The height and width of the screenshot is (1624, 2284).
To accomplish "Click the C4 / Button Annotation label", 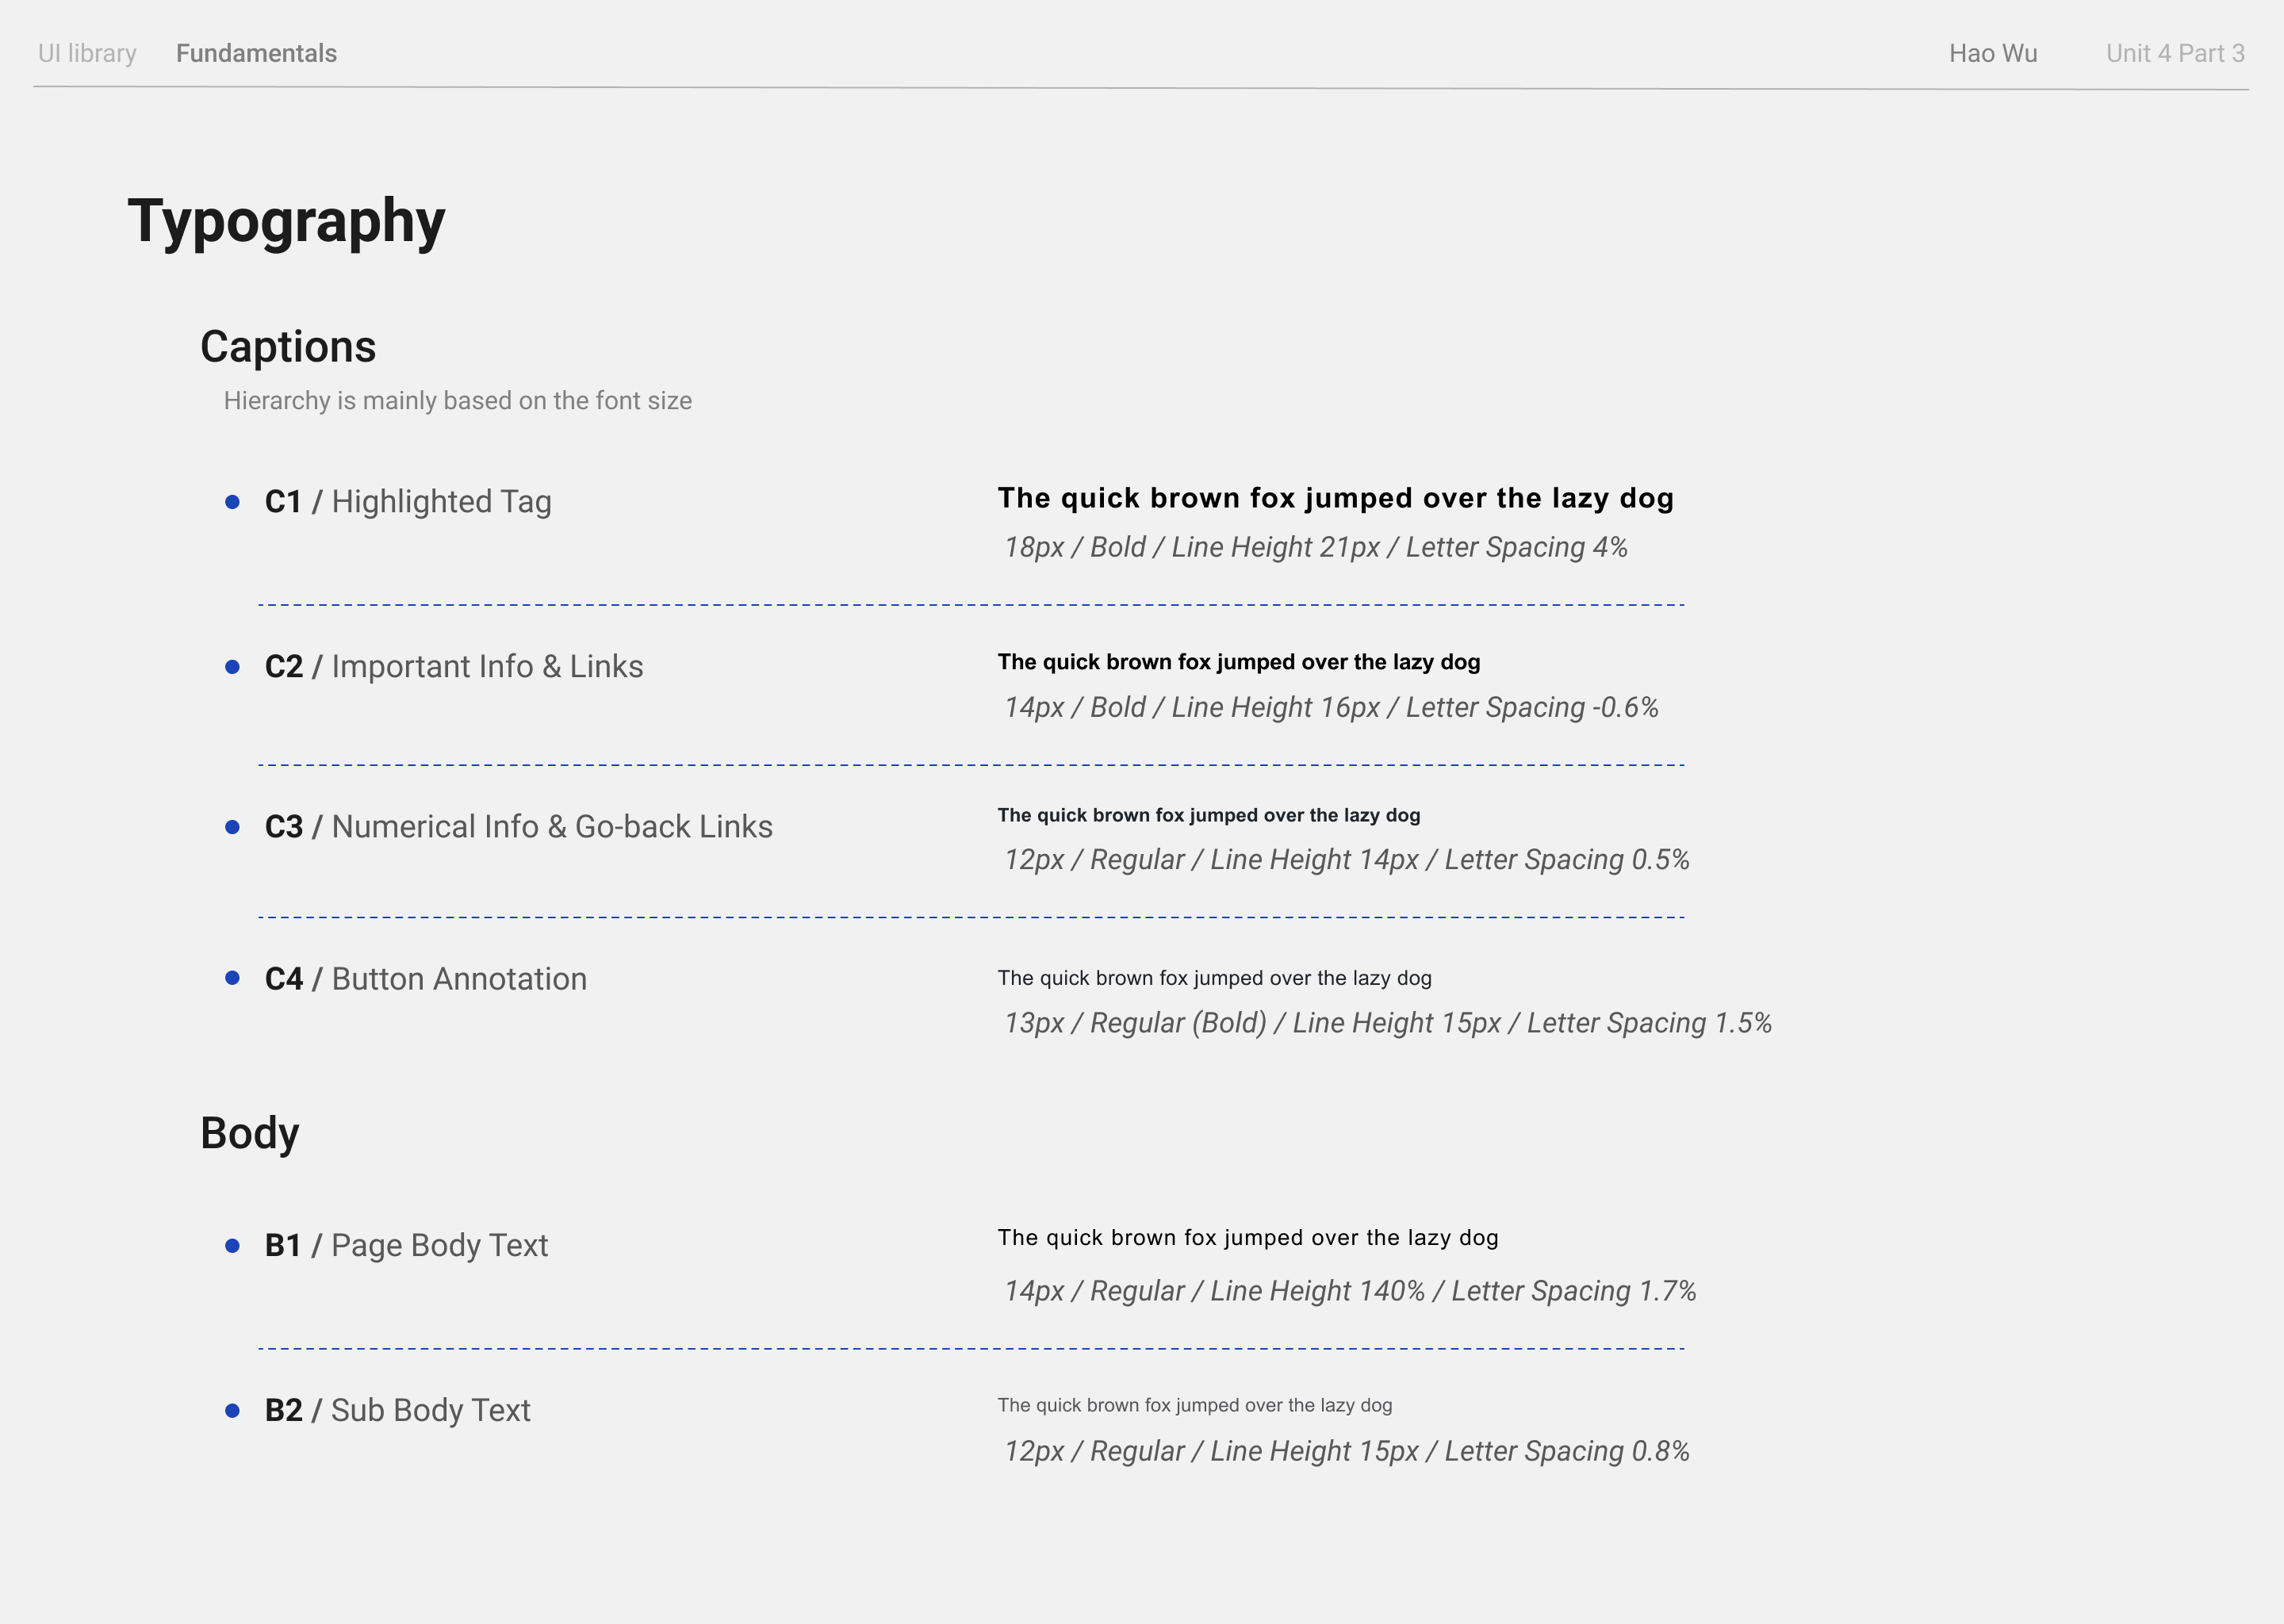I will pos(426,979).
